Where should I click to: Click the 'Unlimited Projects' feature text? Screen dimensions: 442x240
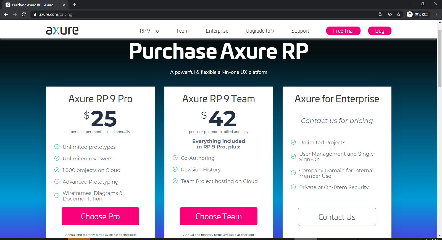[x=322, y=142]
